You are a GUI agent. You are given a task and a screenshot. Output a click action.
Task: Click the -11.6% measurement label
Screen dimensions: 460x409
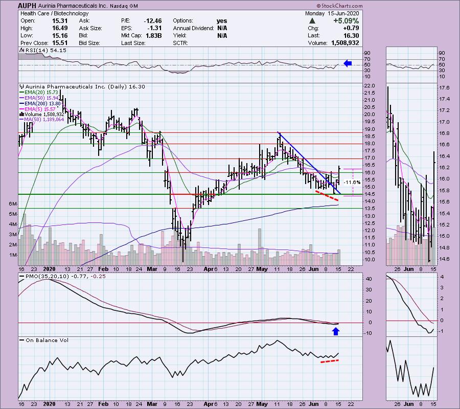click(x=352, y=182)
